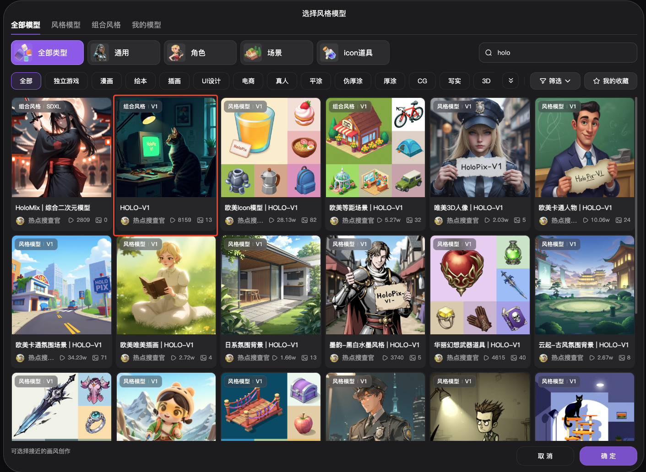Select the 写实 style tag
The image size is (646, 472).
tap(454, 81)
